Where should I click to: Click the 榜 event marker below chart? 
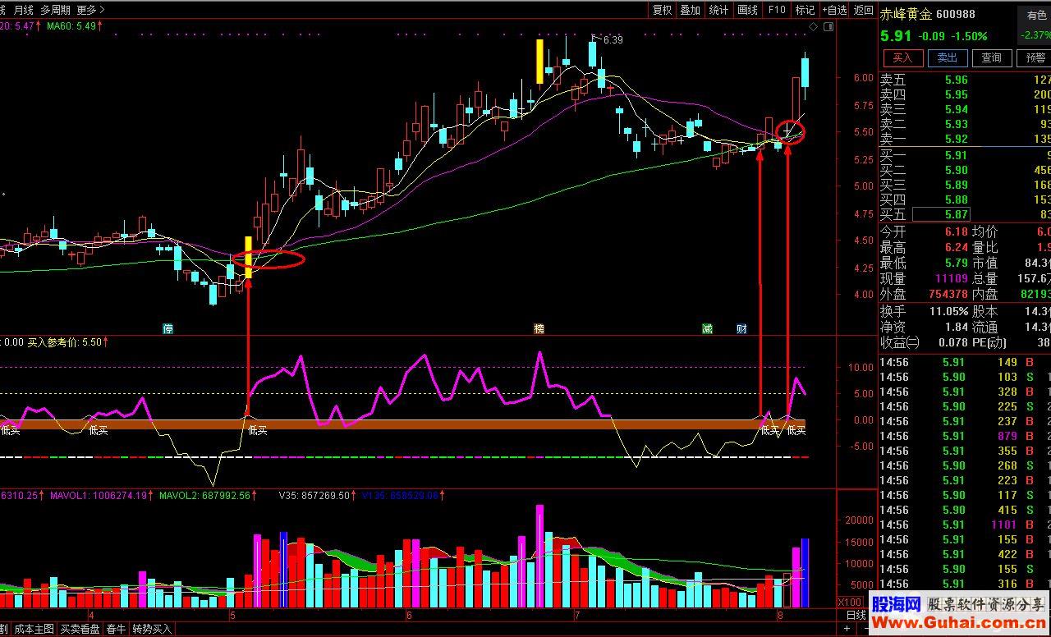[539, 328]
